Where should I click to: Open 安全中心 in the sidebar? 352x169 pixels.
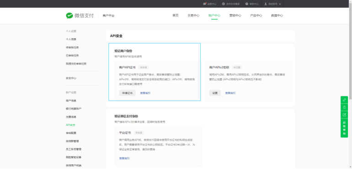(71, 78)
